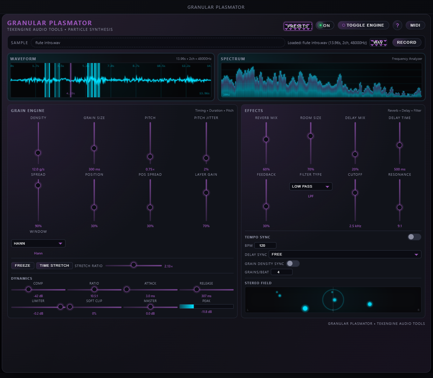Screen dimensions: 433x378
Task: Toggle the Freeze button
Action: [x=22, y=266]
